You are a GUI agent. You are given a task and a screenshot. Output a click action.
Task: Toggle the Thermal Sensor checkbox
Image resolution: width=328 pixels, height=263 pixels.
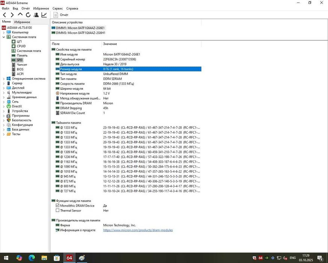tap(57, 210)
